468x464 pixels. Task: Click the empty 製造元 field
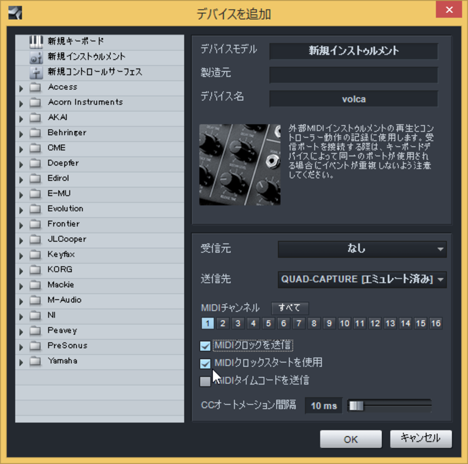354,75
